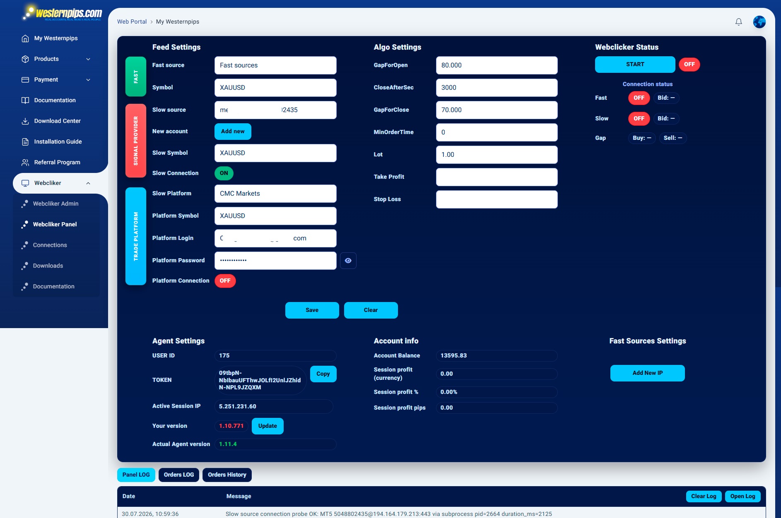Expand the Products menu chevron

click(x=88, y=59)
